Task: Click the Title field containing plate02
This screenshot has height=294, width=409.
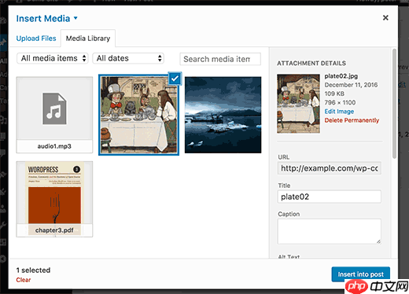Action: click(x=330, y=197)
